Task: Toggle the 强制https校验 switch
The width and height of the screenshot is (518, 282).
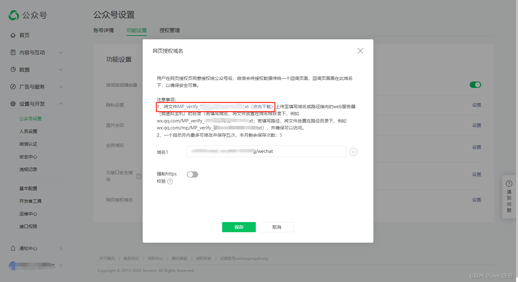Action: 193,174
